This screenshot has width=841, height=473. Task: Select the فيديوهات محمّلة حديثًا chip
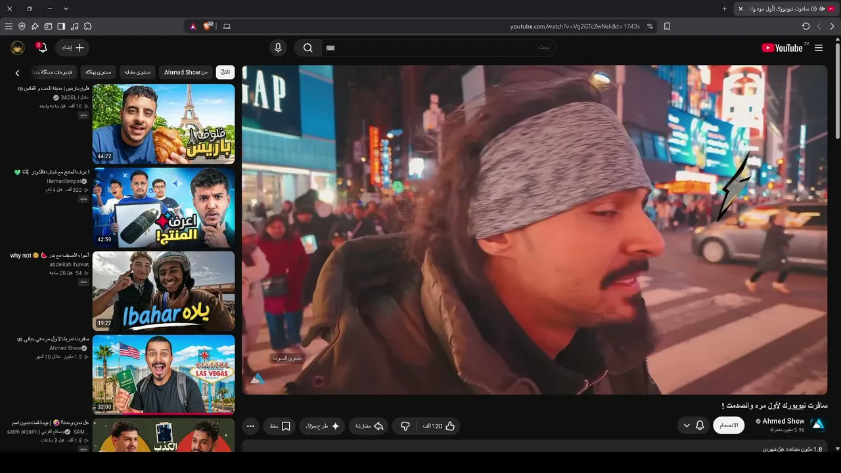pyautogui.click(x=55, y=72)
